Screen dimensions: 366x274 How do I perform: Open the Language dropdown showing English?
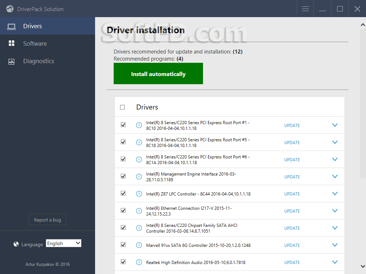[x=64, y=243]
